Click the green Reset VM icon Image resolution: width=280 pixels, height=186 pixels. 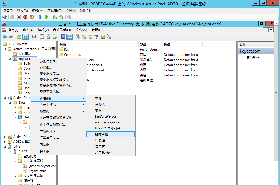tap(47, 17)
